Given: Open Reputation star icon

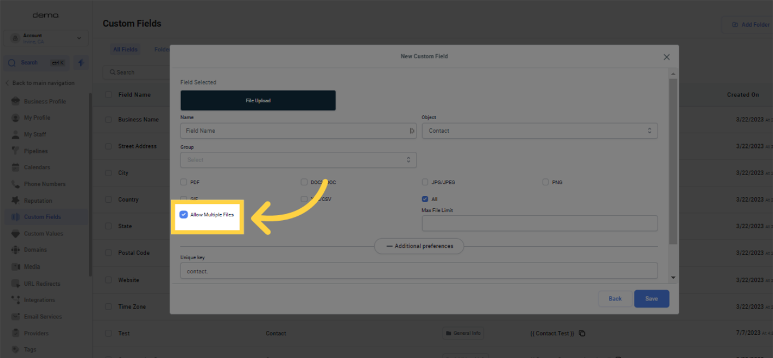Looking at the screenshot, I should (x=15, y=200).
